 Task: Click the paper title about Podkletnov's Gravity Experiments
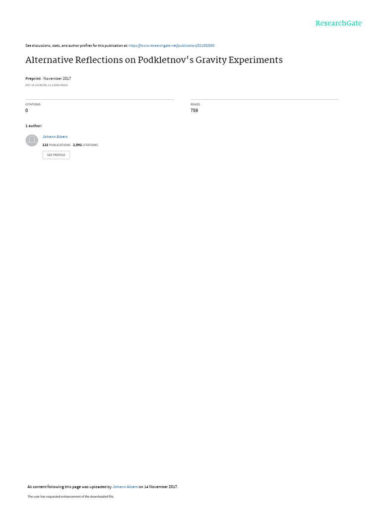tap(154, 60)
